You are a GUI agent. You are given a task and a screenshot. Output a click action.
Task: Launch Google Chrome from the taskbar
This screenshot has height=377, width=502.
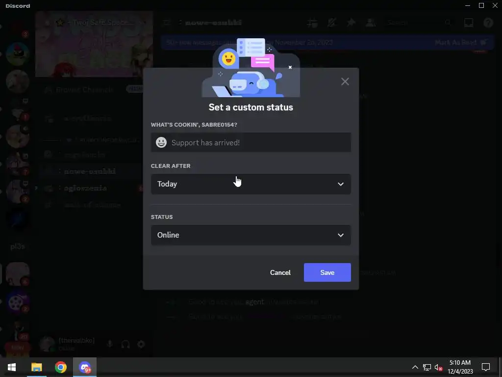60,367
